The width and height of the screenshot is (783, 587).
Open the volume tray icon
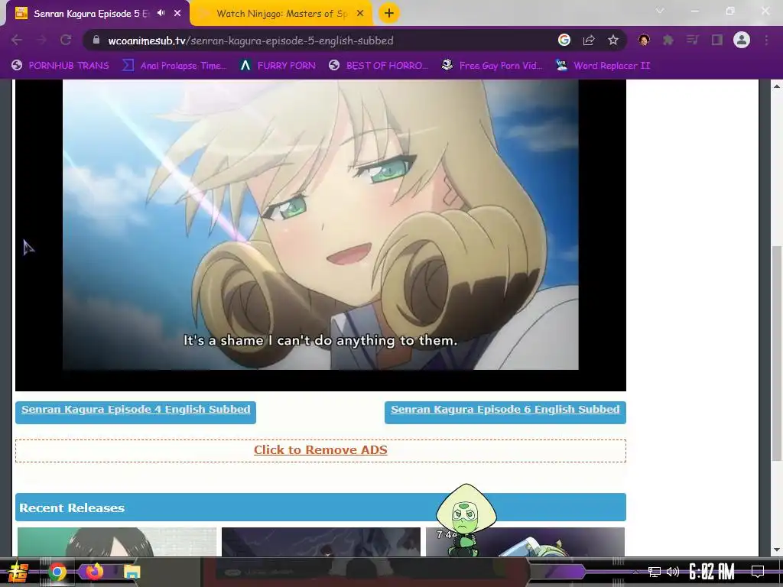point(673,572)
